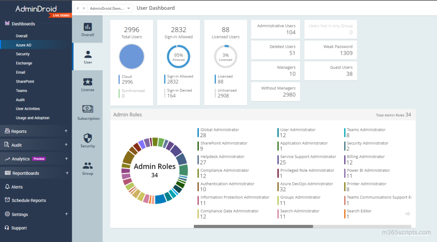The image size is (437, 242).
Task: Open Usage and Adoption dashboard
Action: (32, 118)
